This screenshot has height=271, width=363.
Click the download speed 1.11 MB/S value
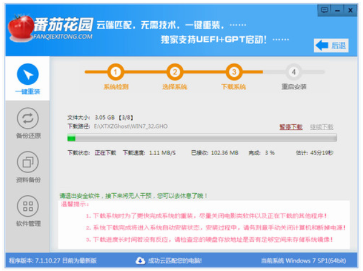click(162, 153)
